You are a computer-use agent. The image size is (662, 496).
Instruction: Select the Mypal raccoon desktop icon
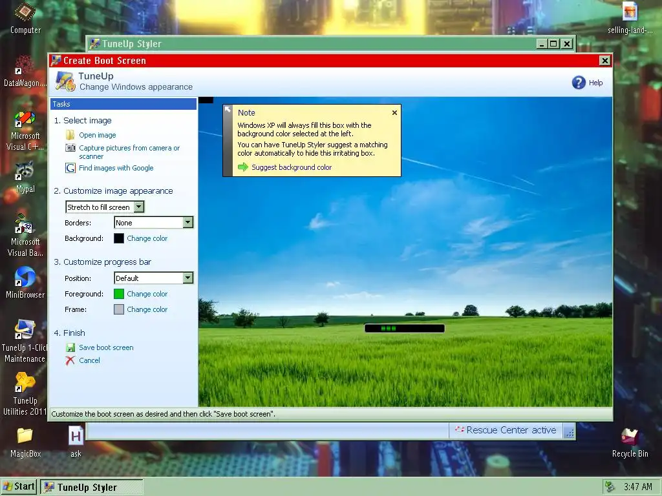pyautogui.click(x=25, y=177)
